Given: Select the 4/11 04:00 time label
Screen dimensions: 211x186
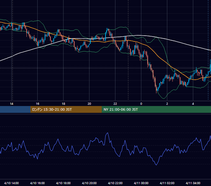Looking at the screenshot, I should click(193, 183).
